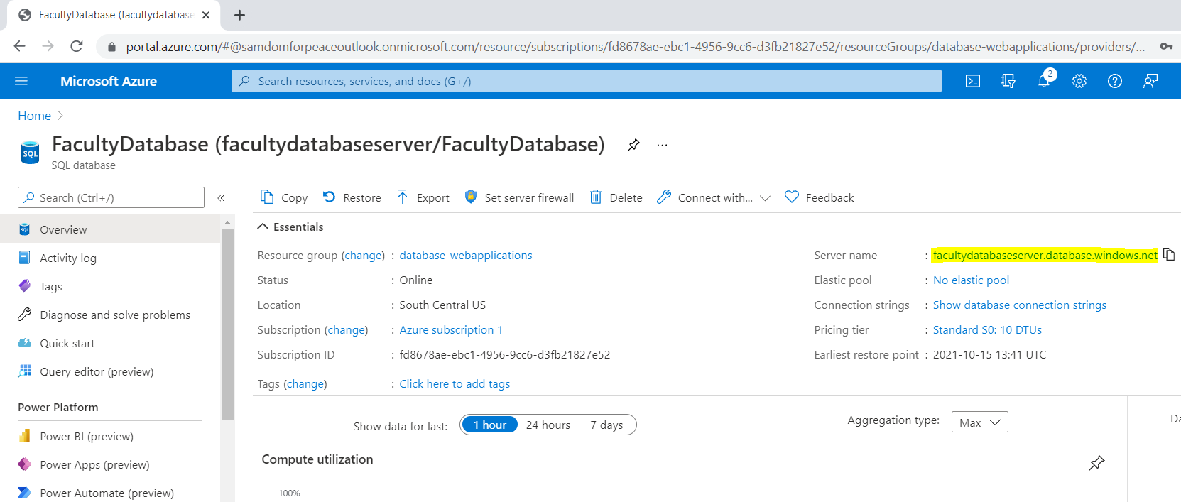Change the resource group
Screen dimensions: 1181x502
363,255
